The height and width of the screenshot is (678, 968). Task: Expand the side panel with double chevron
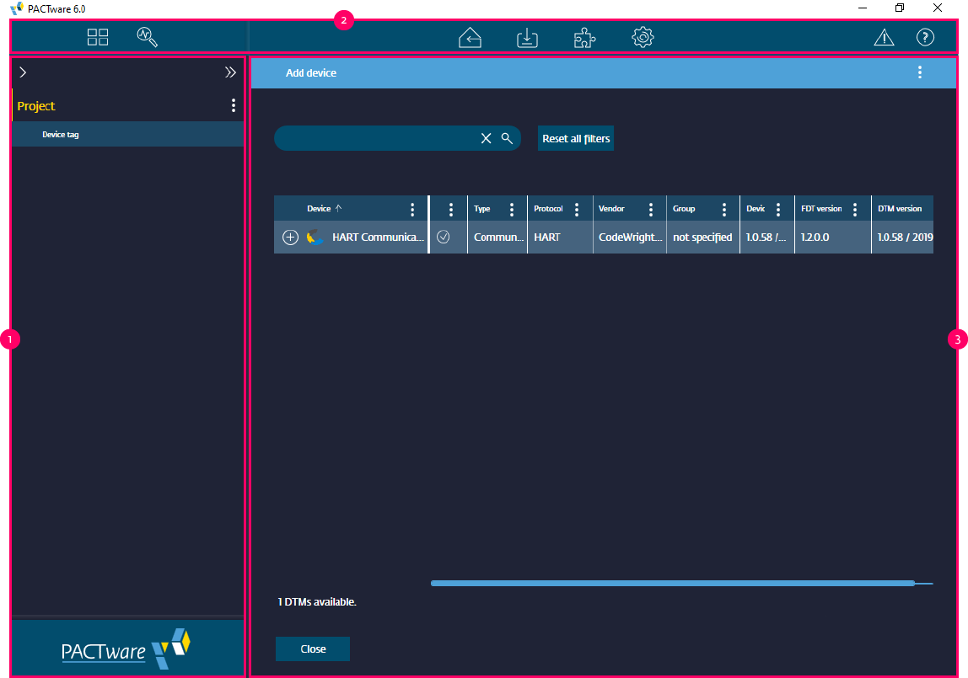pyautogui.click(x=230, y=72)
